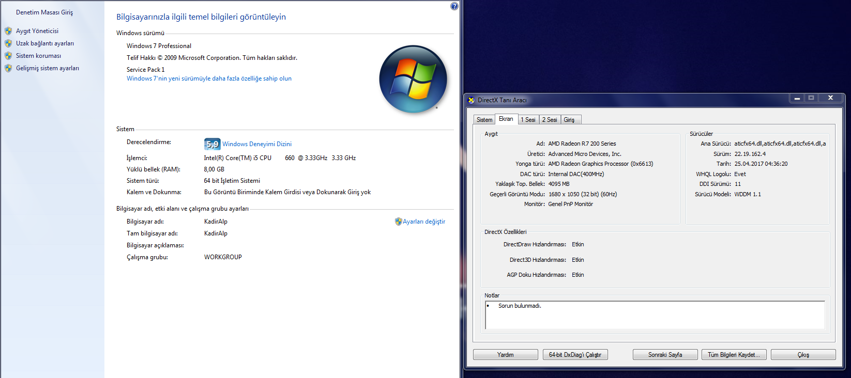
Task: Click the 1680 x 1050 display mode value
Action: [583, 194]
